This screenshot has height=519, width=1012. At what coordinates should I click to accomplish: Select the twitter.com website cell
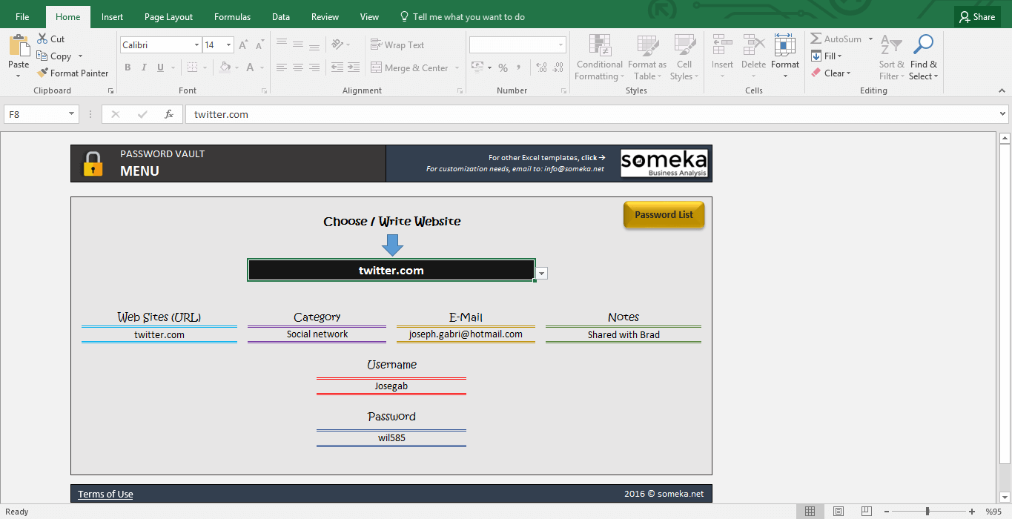(x=391, y=271)
